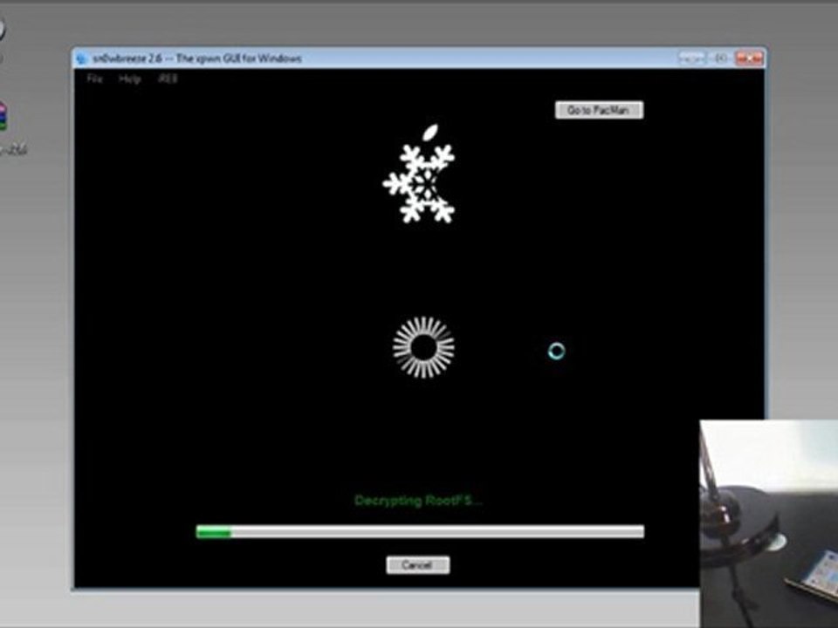Click the green progress bar
This screenshot has height=628, width=838.
coord(420,532)
